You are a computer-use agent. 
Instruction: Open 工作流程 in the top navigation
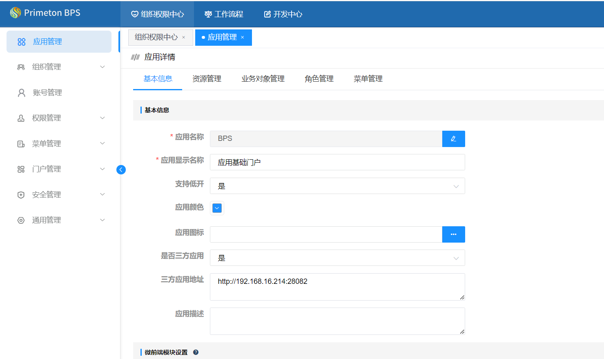[224, 14]
